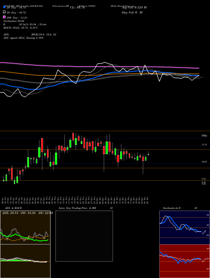The width and height of the screenshot is (210, 278).
Task: Open the MACD histogram panel below ADX
Action: point(25,261)
